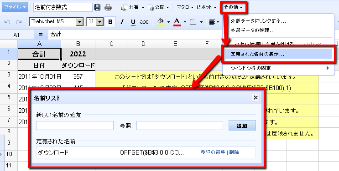Edit the 名前付き数式 document title field

tap(63, 7)
